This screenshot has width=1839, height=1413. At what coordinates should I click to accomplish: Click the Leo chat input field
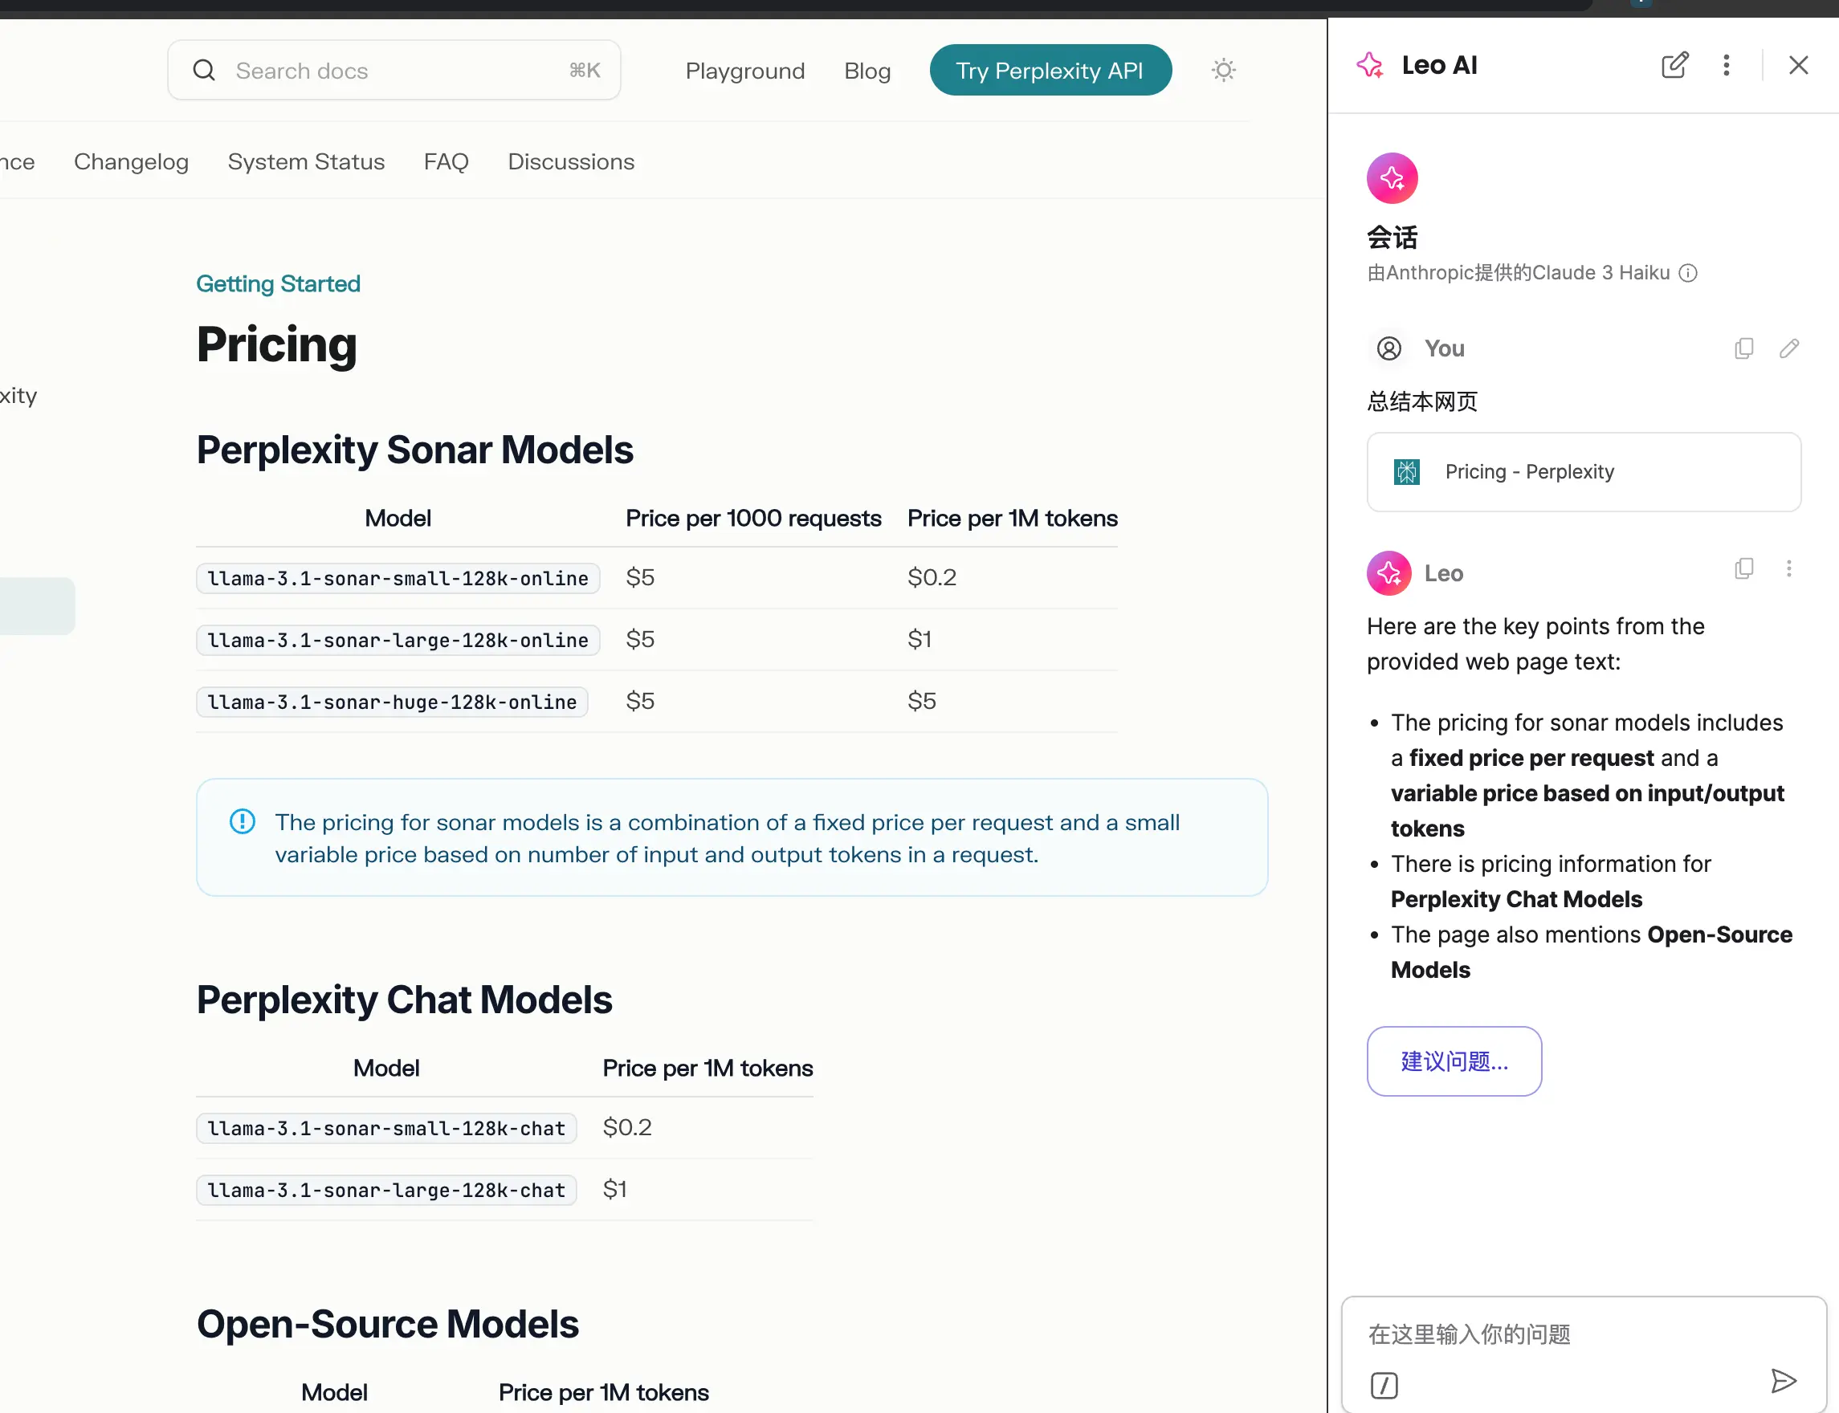coord(1584,1334)
